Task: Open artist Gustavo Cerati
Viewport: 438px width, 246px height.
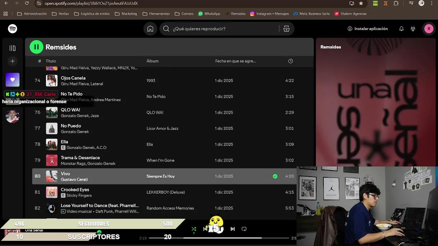Action: tap(74, 179)
